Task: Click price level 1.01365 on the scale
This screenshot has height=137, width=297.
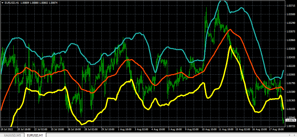Action: coord(291,100)
